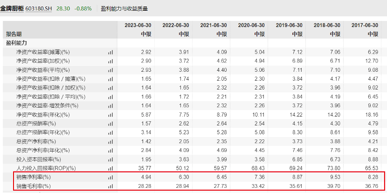Click chart icon for 总资产净利率(%) row
387x193 pixels.
click(x=111, y=141)
